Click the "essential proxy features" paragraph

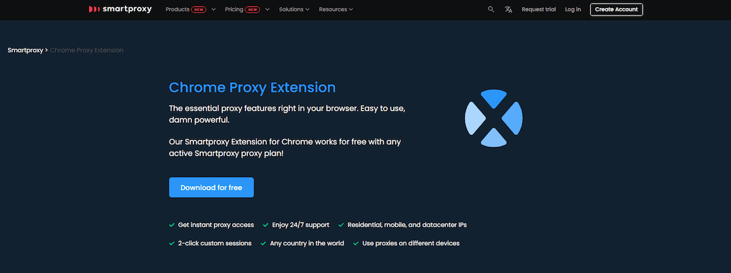pos(287,114)
